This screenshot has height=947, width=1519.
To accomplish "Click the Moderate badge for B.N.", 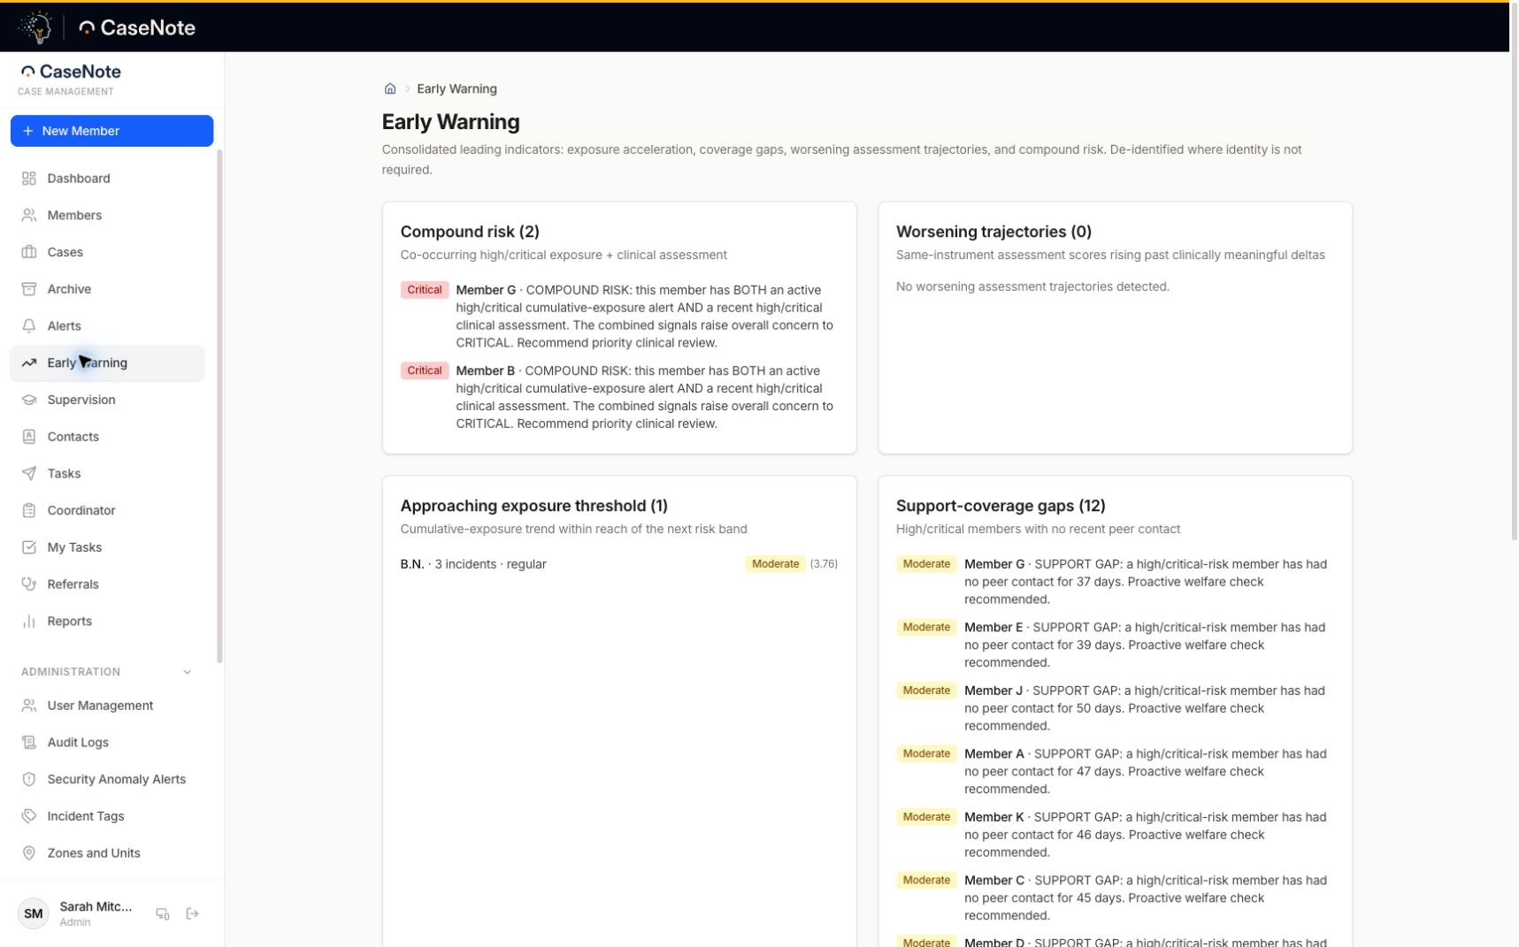I will [775, 564].
